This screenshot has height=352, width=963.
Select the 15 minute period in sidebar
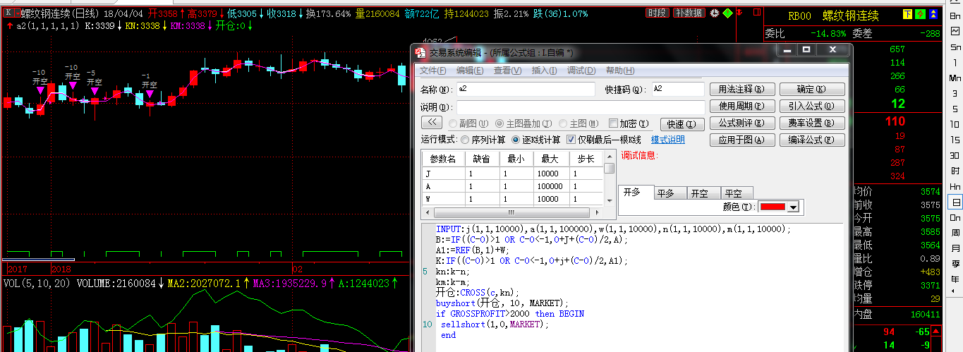[x=955, y=140]
